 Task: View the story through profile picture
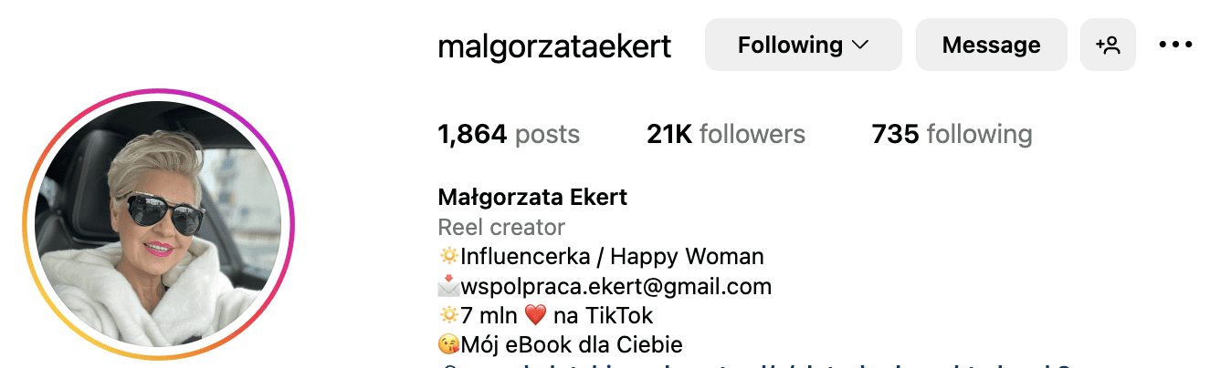158,224
